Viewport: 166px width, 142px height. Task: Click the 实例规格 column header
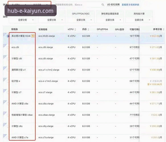pos(43,29)
